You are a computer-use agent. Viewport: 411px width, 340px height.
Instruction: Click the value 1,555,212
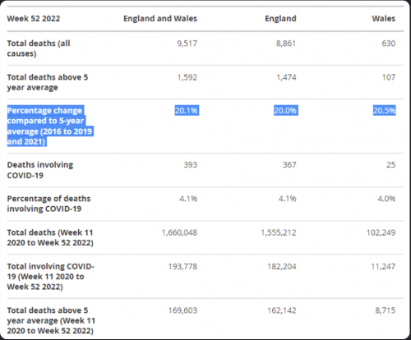click(x=279, y=232)
